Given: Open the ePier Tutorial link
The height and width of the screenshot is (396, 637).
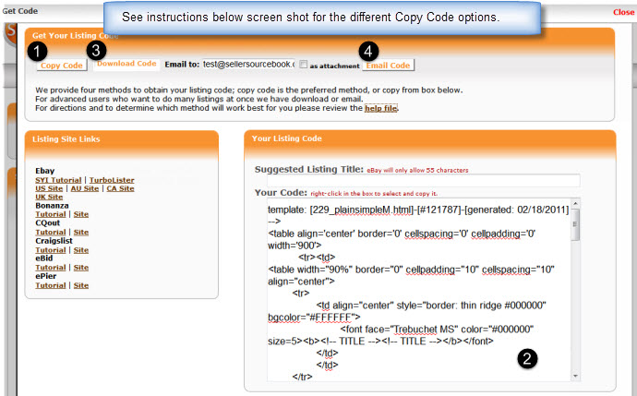Looking at the screenshot, I should [51, 285].
